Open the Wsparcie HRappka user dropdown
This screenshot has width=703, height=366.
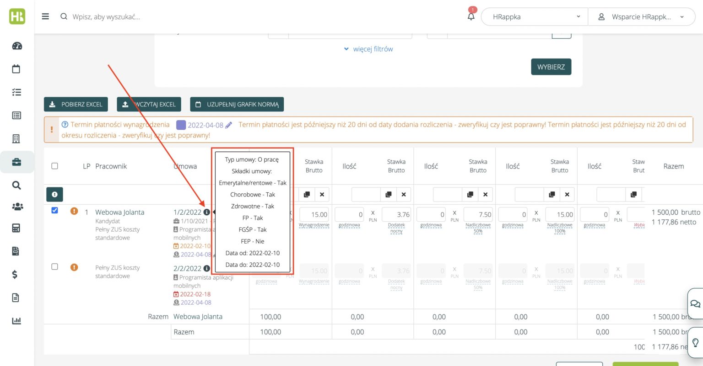tap(641, 17)
